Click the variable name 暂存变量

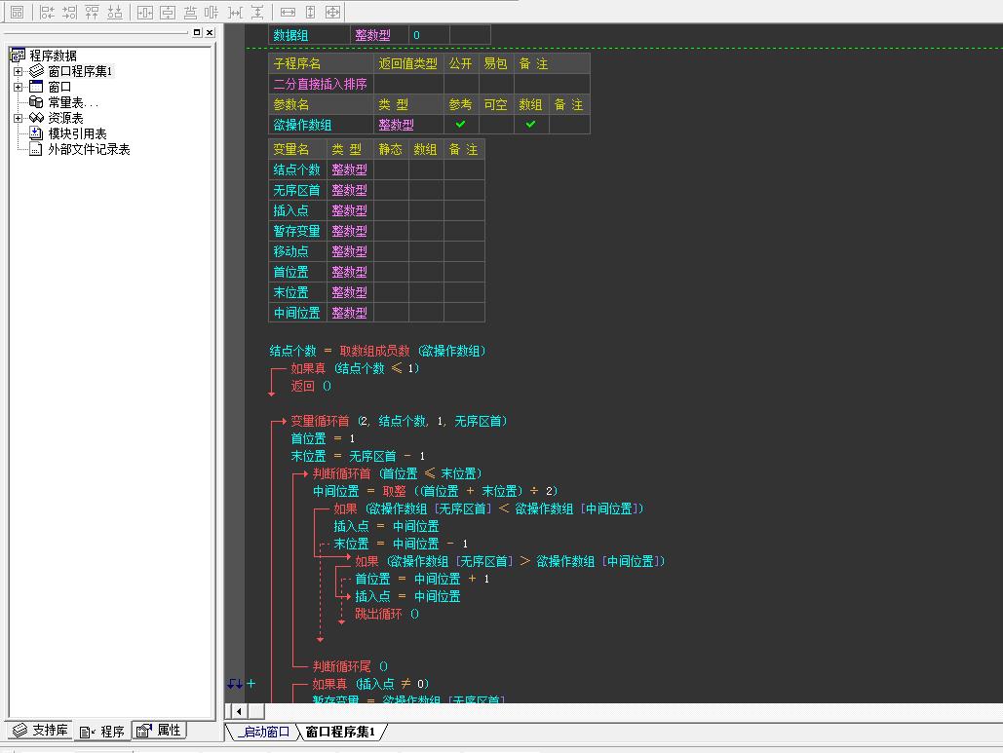[296, 231]
